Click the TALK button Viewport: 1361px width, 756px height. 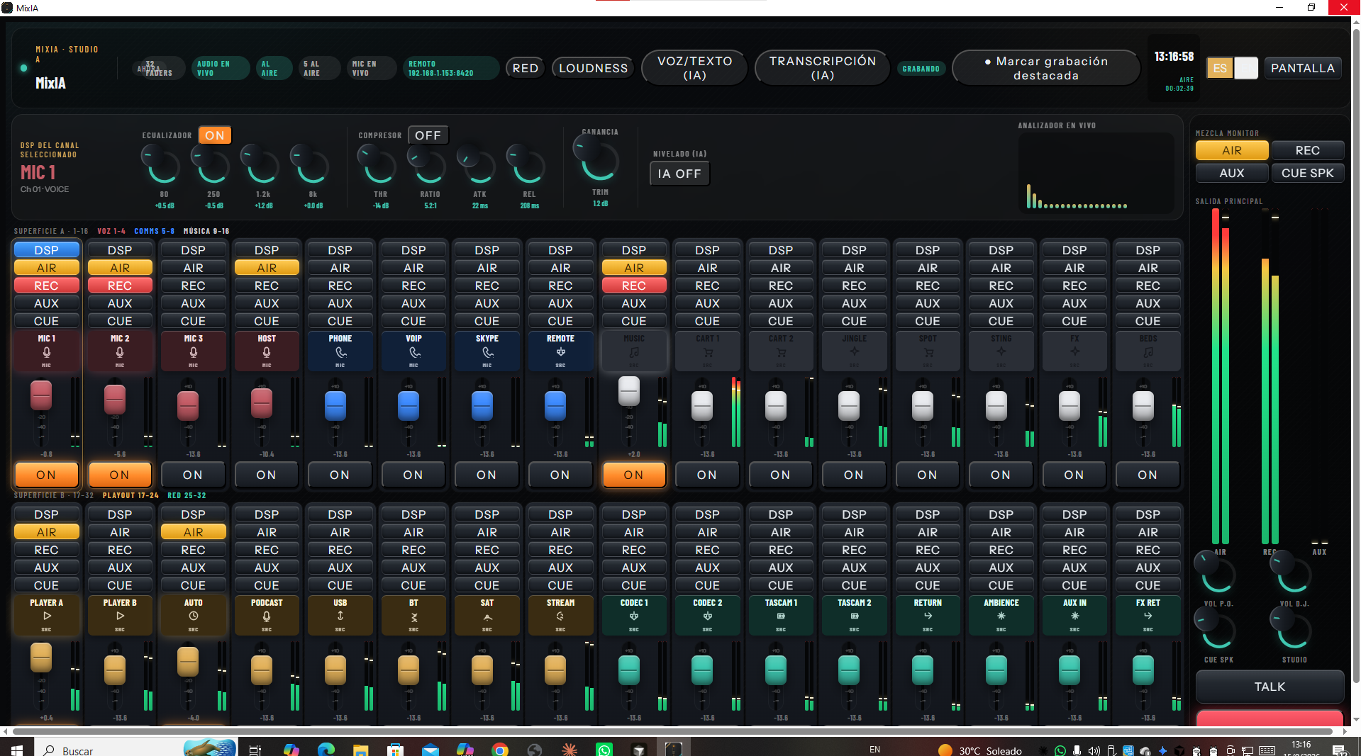(x=1270, y=687)
